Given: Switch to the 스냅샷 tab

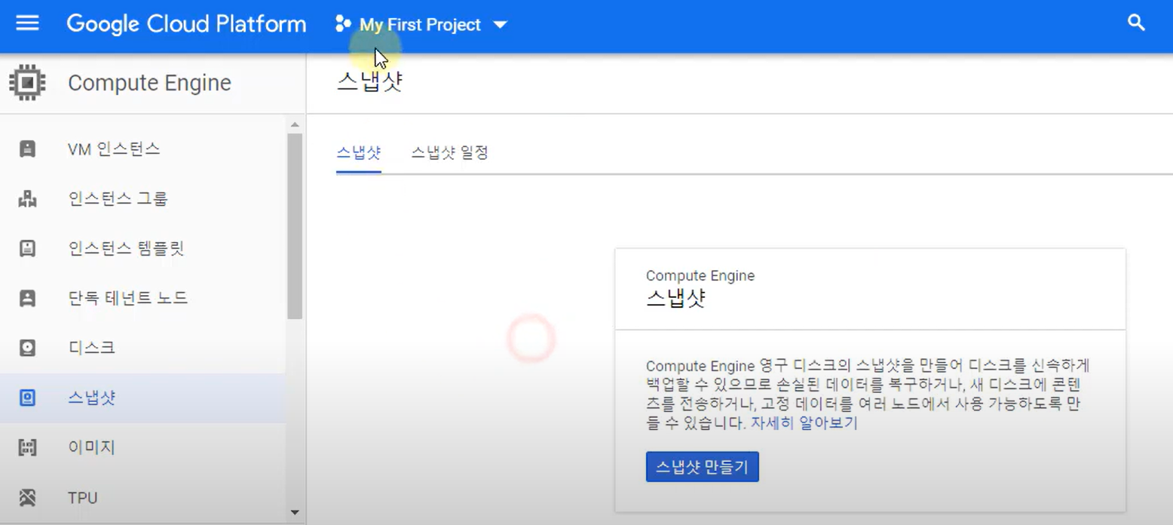Looking at the screenshot, I should pos(358,153).
